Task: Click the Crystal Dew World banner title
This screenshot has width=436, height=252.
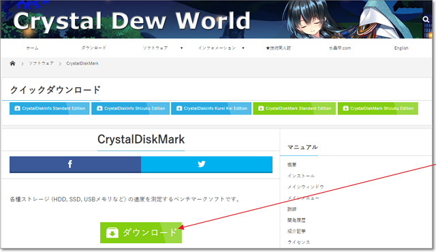Action: coord(131,21)
